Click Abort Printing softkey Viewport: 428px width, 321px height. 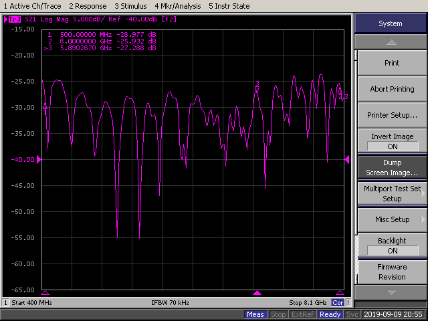[x=392, y=89]
